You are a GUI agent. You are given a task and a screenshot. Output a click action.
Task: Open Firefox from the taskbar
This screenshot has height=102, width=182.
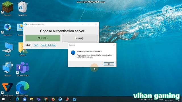point(53,99)
